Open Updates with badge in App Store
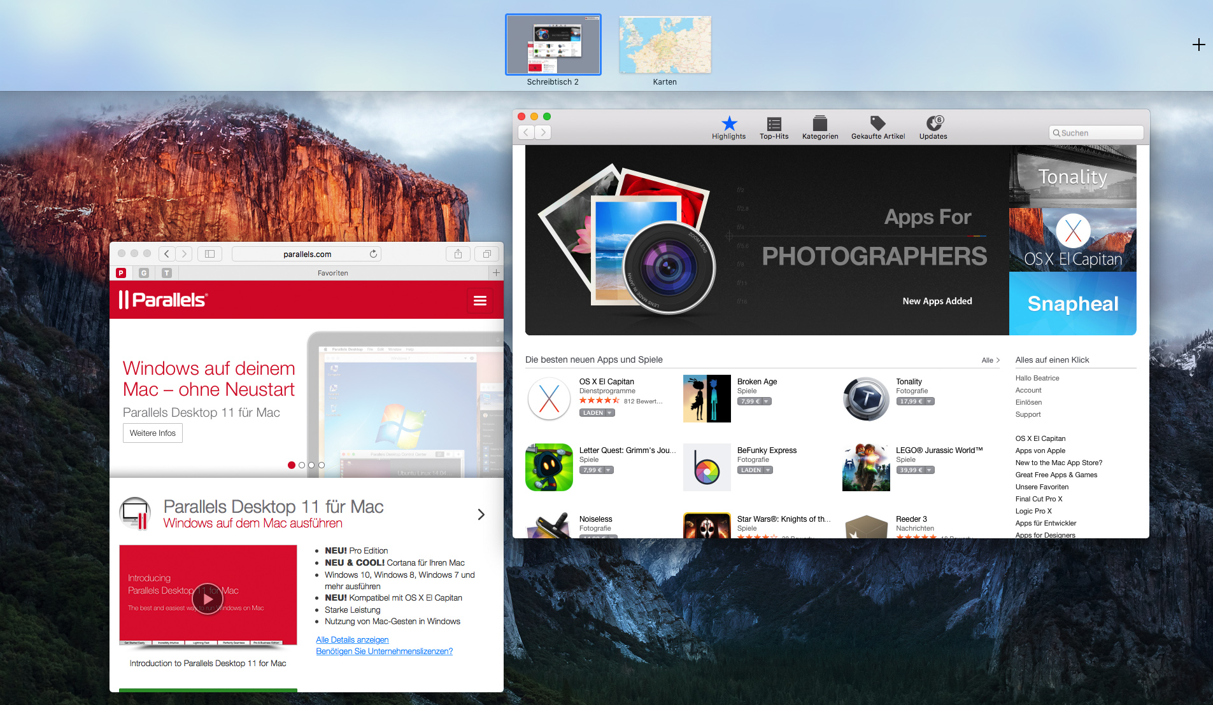1213x705 pixels. [933, 127]
